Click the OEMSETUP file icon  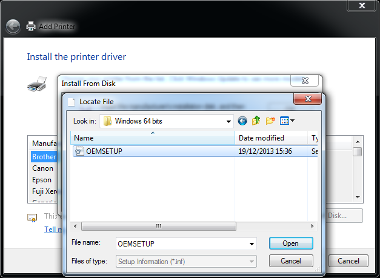tap(79, 151)
